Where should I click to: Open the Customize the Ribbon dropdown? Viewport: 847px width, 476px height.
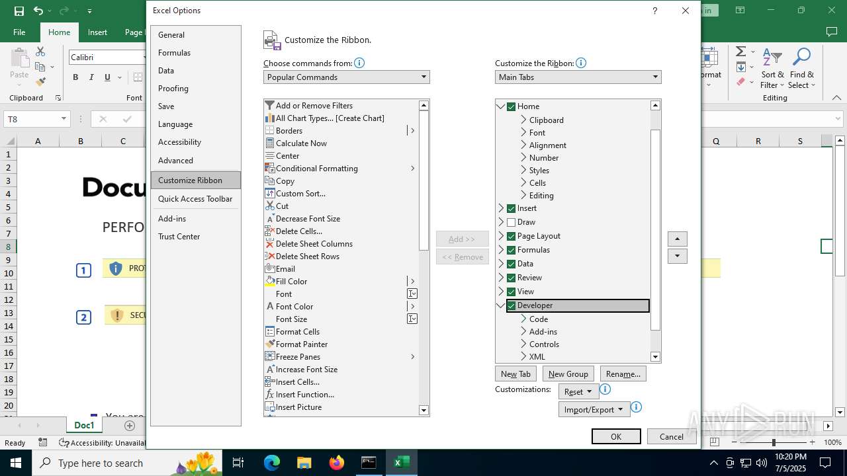(578, 77)
